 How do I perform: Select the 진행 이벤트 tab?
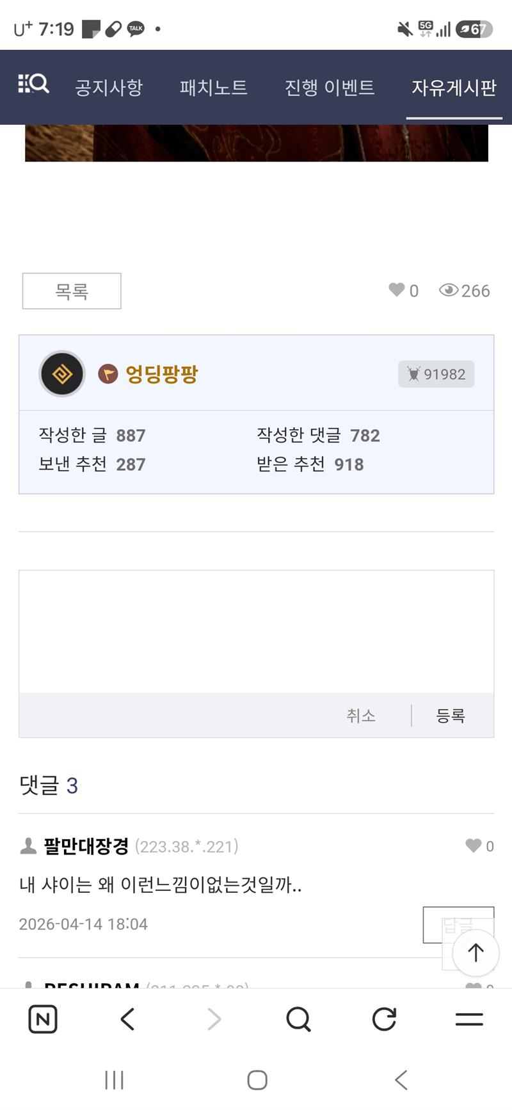click(330, 87)
